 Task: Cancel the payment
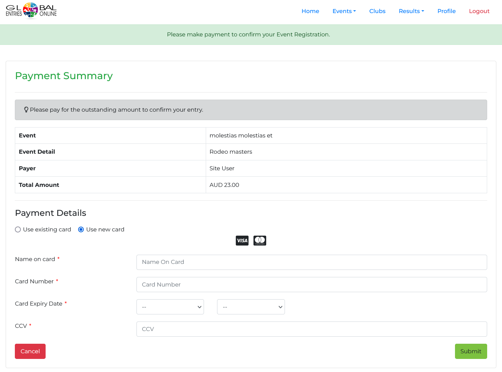pos(30,351)
